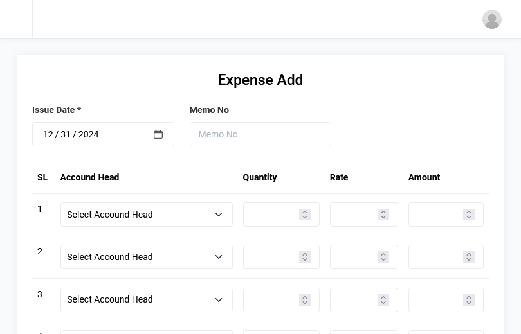Open the Issue Date calendar picker
Image resolution: width=521 pixels, height=334 pixels.
click(x=158, y=134)
